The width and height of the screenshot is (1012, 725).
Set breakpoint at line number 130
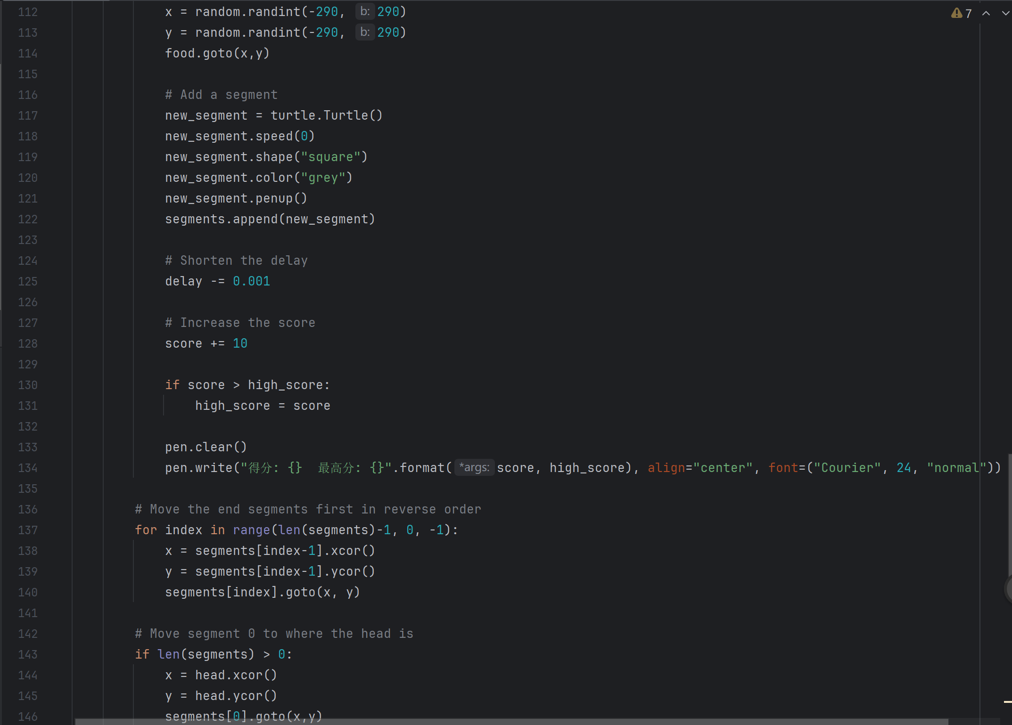(28, 385)
